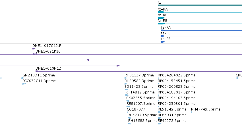Click the RE51549.5prime EST glyph

(x=160, y=112)
